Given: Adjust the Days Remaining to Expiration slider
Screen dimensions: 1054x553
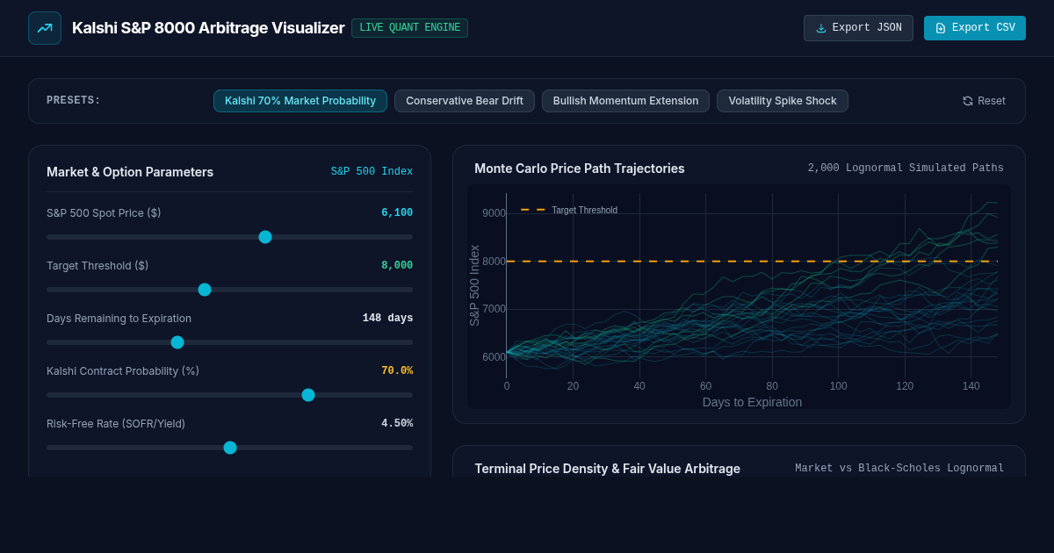Looking at the screenshot, I should (229, 342).
